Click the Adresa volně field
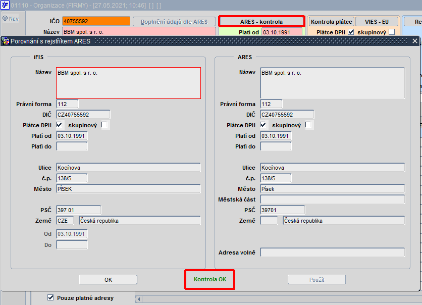The height and width of the screenshot is (305, 422). point(332,252)
